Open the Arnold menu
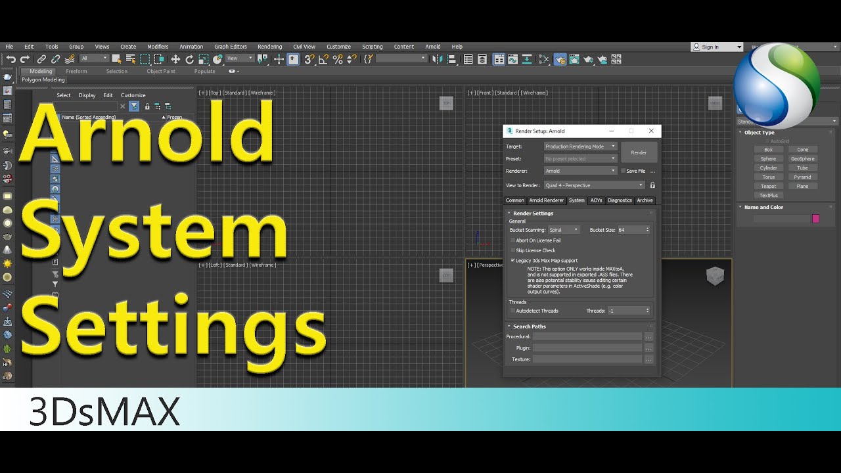 coord(433,47)
